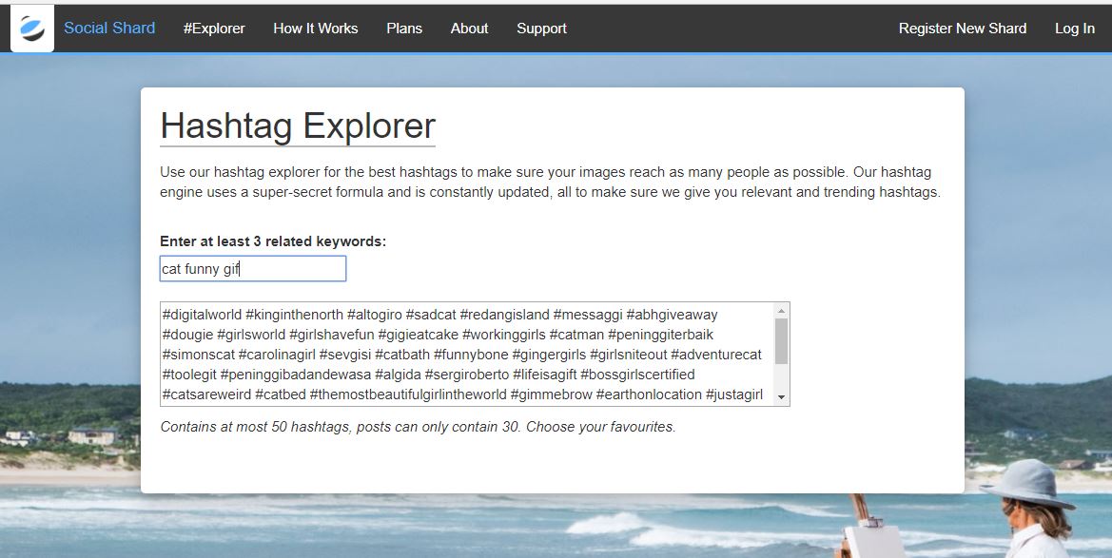
Task: Place cursor on #sadcat in results
Action: coord(430,315)
